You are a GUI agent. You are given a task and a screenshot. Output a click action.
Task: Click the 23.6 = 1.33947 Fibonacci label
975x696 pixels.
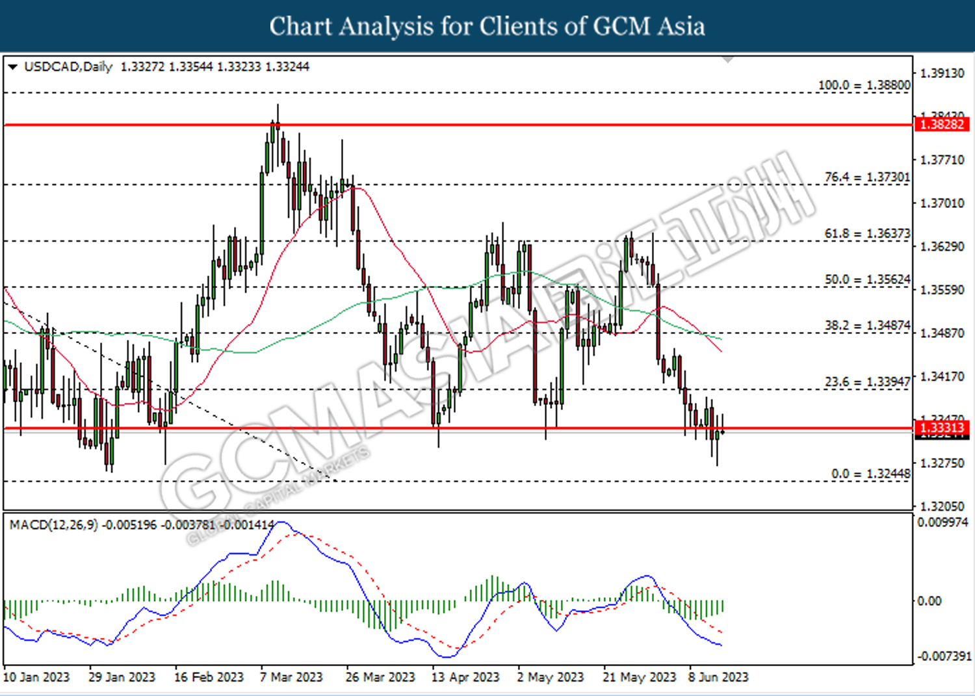(867, 381)
